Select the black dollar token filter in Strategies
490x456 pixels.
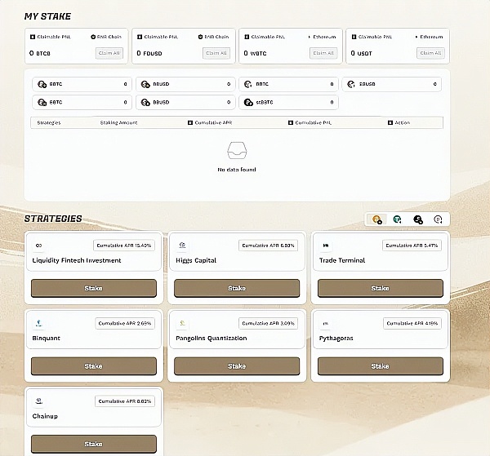[418, 219]
